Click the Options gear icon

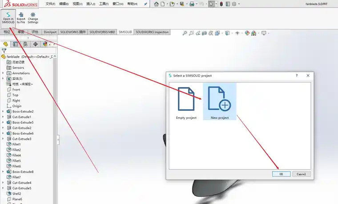234,4
